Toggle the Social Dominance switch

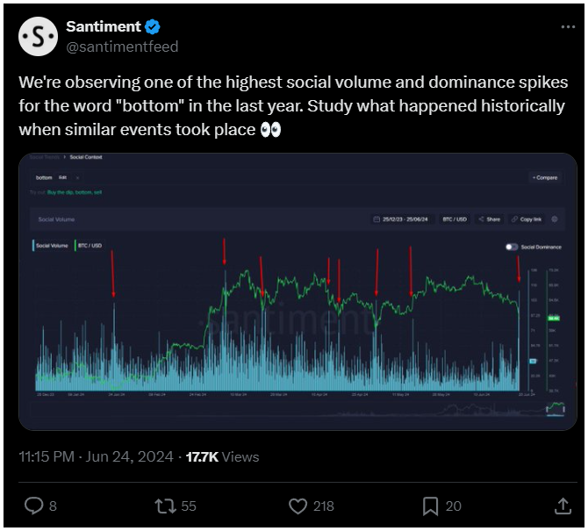(x=512, y=247)
